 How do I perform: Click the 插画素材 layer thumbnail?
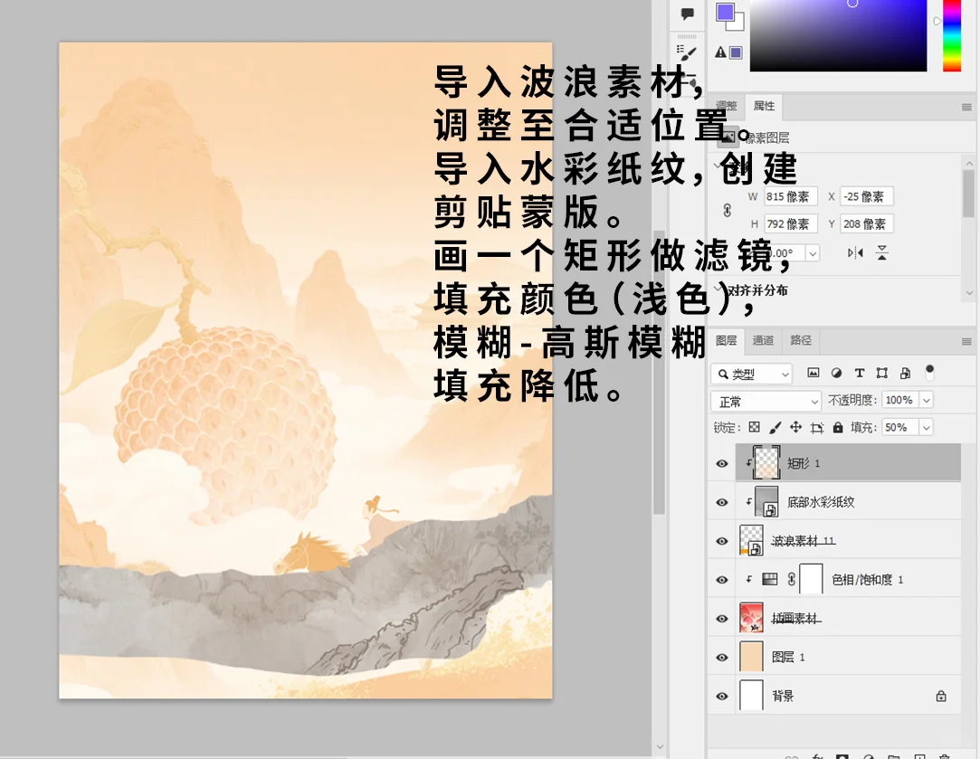(x=751, y=618)
